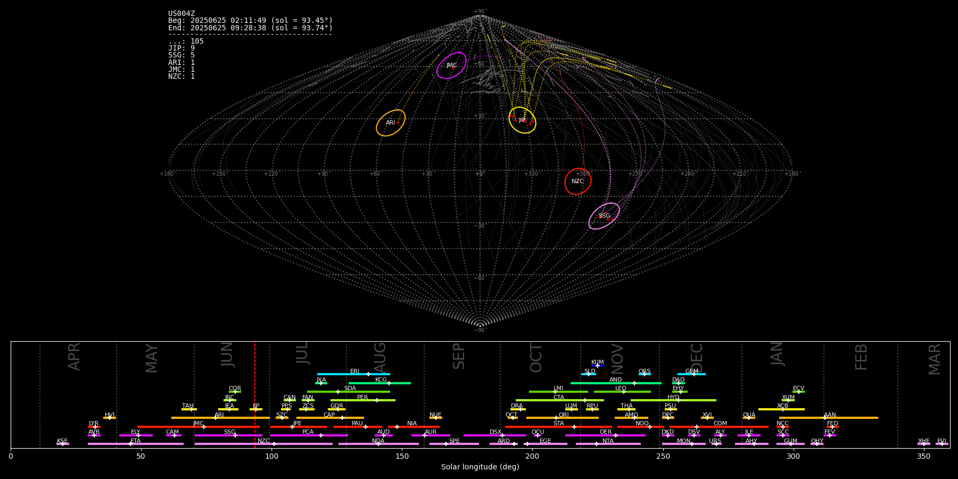Click the LMI shower bar
958x479 pixels.
(558, 392)
